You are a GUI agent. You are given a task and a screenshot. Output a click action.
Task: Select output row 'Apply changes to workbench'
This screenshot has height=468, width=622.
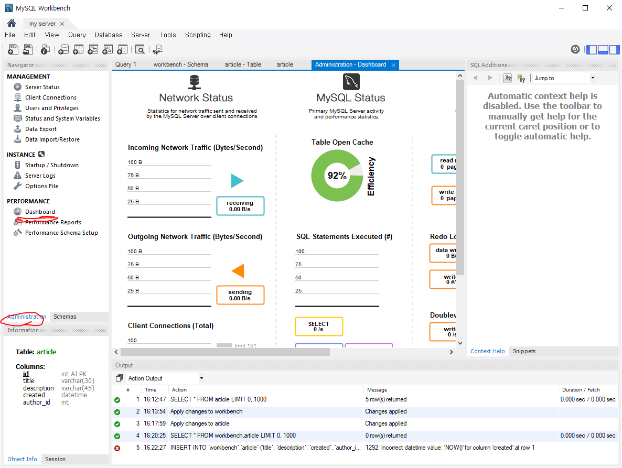pos(365,411)
